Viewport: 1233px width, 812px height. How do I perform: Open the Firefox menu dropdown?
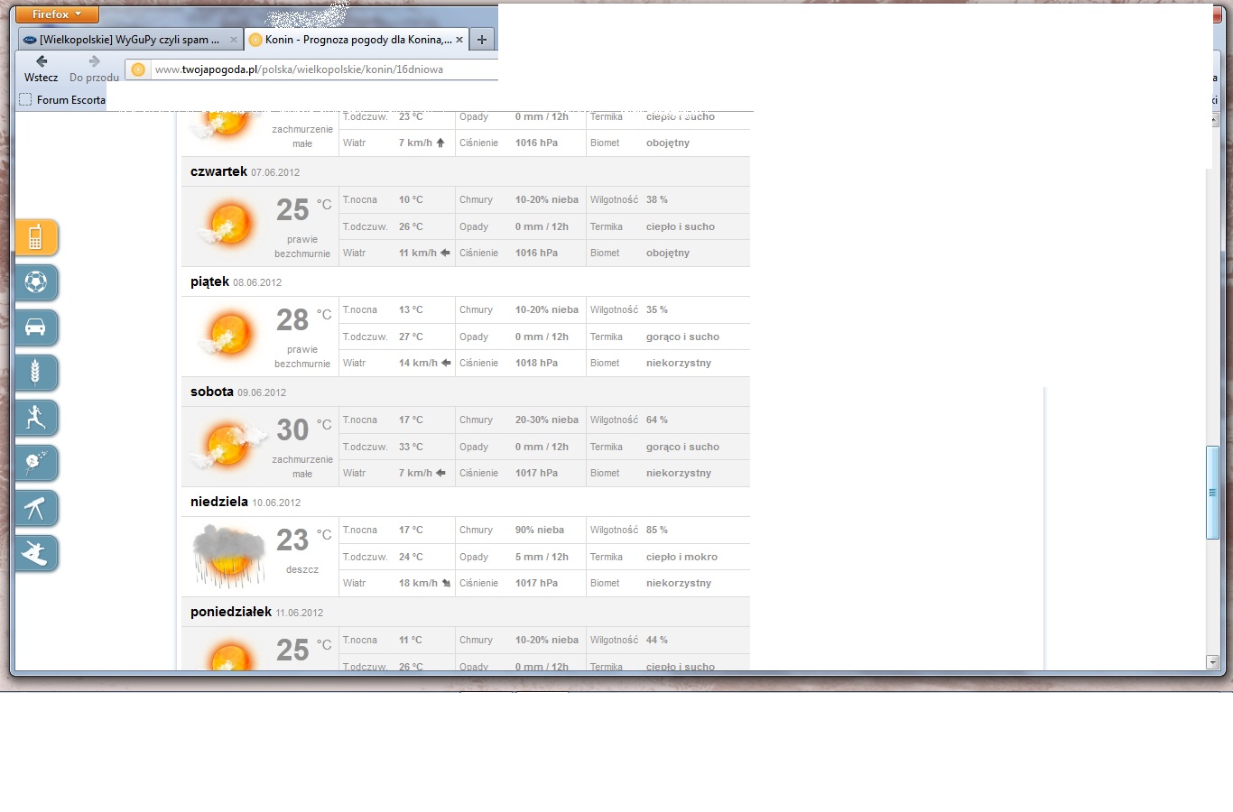pos(56,14)
